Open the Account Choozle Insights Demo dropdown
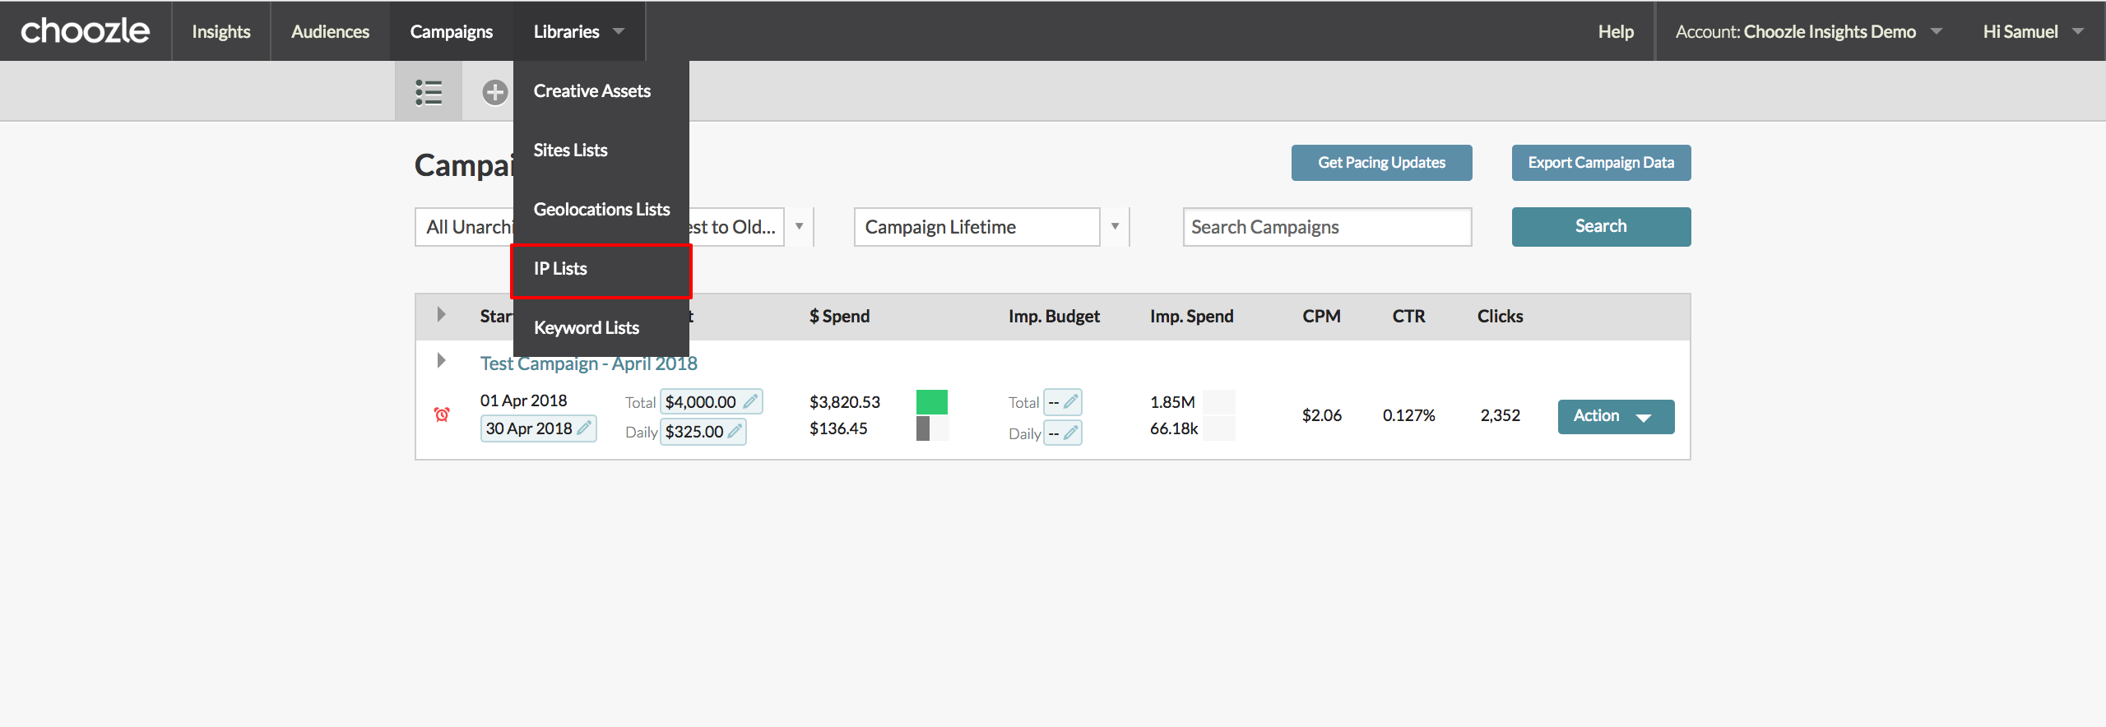This screenshot has height=727, width=2106. pyautogui.click(x=1808, y=31)
